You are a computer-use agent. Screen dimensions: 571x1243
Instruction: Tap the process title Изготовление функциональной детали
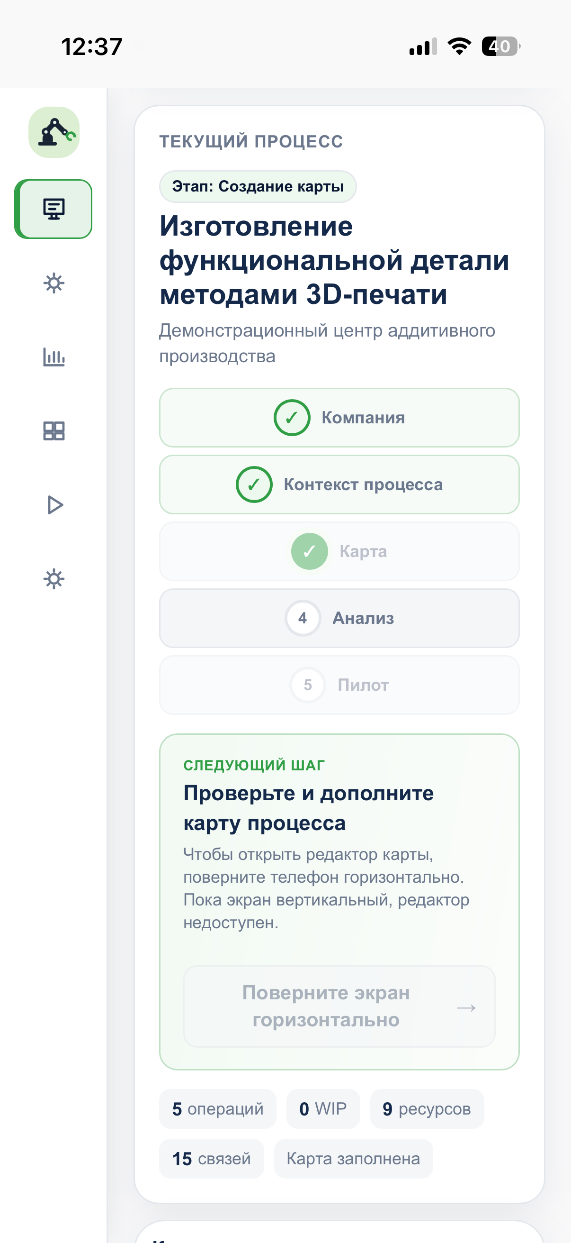click(334, 260)
